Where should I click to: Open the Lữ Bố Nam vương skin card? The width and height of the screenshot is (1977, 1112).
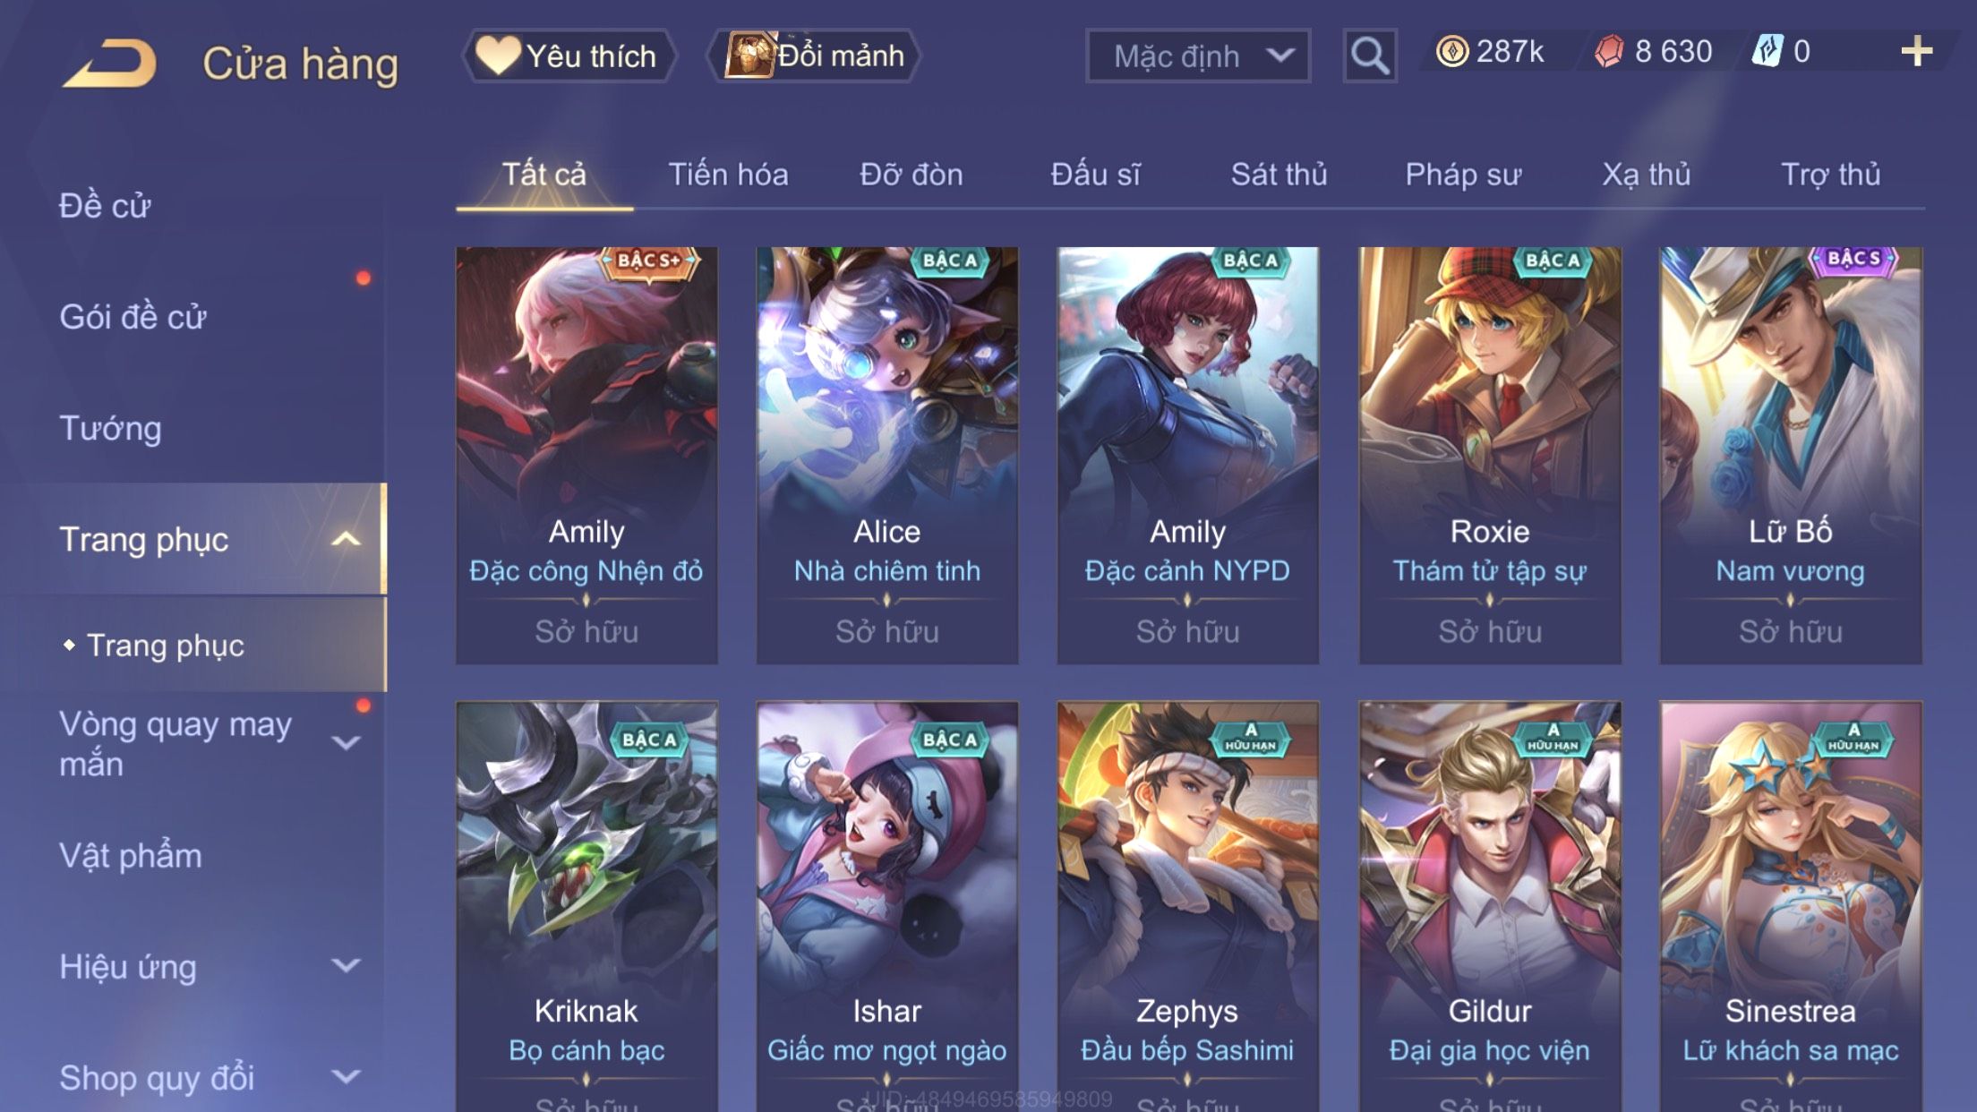pyautogui.click(x=1790, y=456)
